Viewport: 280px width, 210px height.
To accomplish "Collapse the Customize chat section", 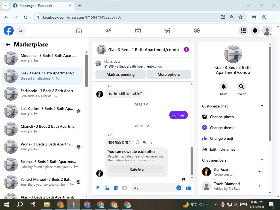I will (262, 106).
